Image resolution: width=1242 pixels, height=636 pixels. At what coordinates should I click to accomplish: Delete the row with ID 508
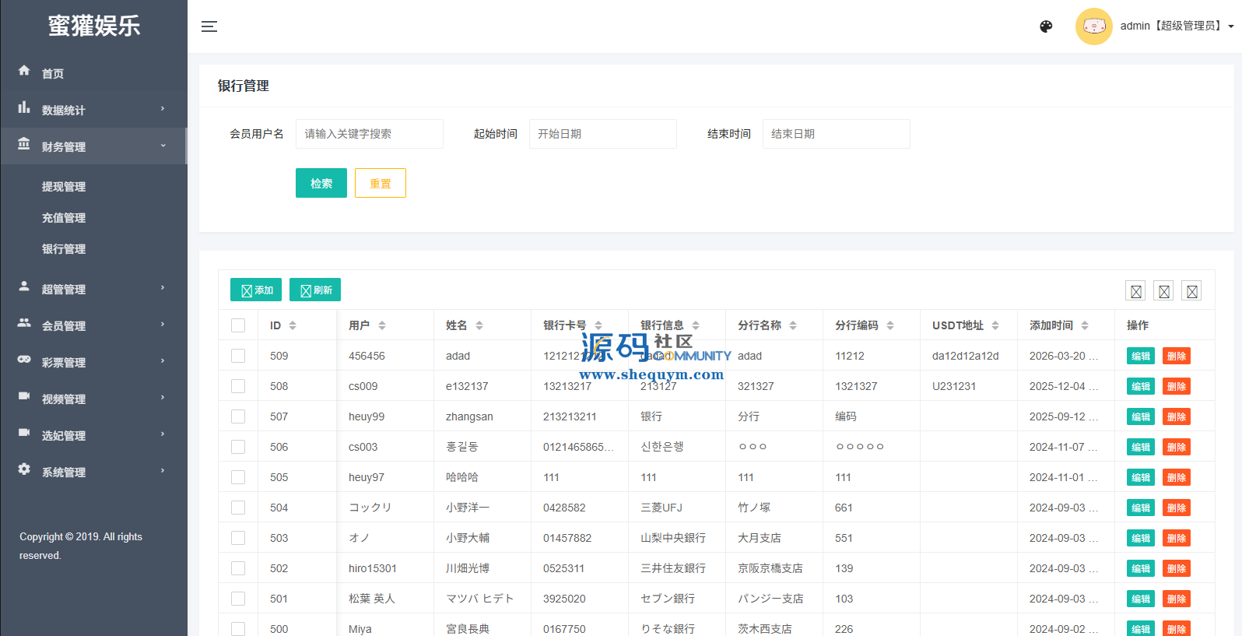pyautogui.click(x=1176, y=386)
